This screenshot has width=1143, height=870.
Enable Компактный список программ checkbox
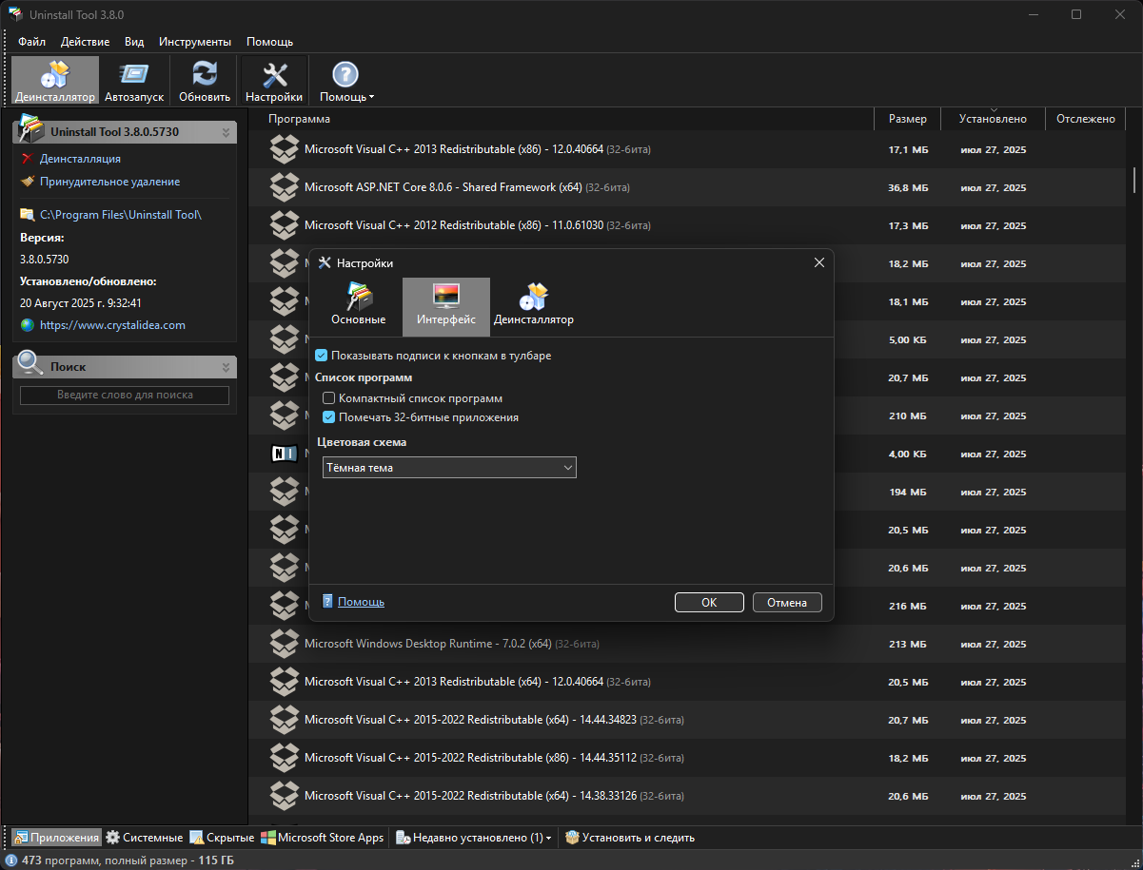click(329, 398)
